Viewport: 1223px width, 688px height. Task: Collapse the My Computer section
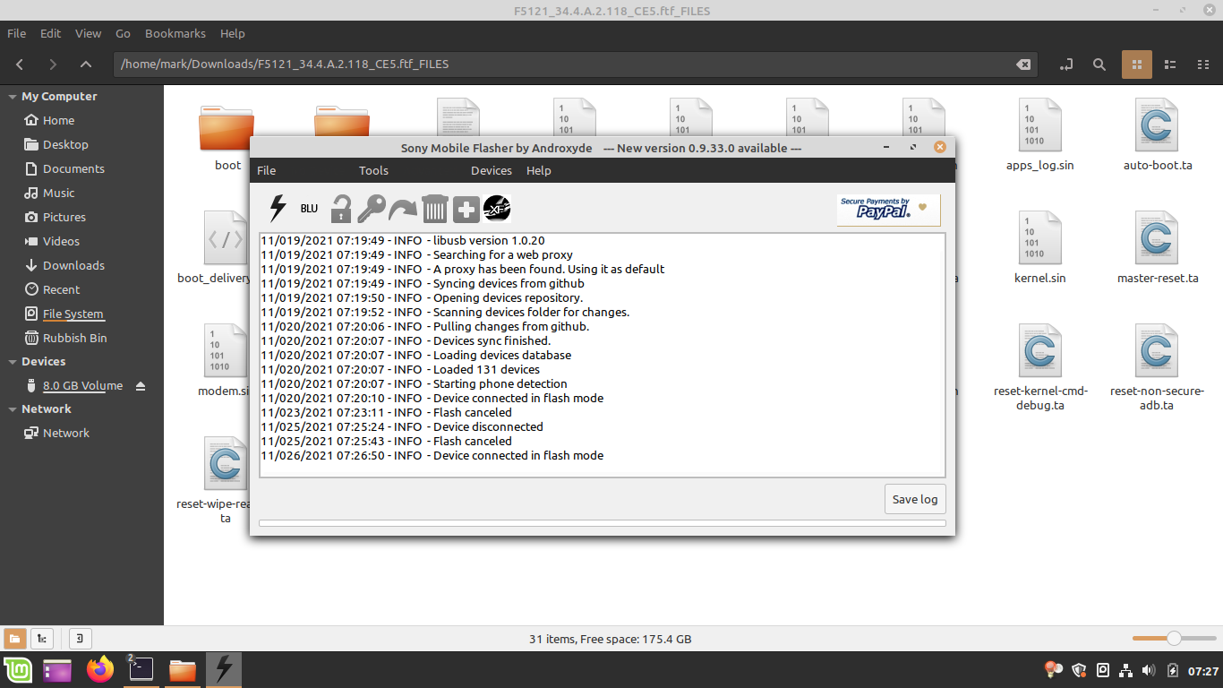(13, 97)
